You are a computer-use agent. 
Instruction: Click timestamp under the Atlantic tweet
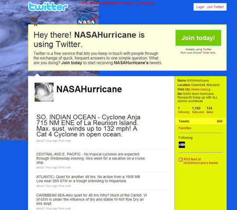53,186
